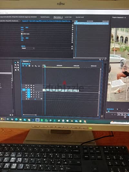This screenshot has height=172, width=129.
Task: Reset the Position parameter
Action: (x=73, y=27)
